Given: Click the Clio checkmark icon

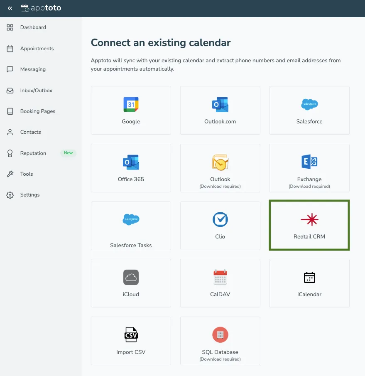Looking at the screenshot, I should pyautogui.click(x=220, y=219).
